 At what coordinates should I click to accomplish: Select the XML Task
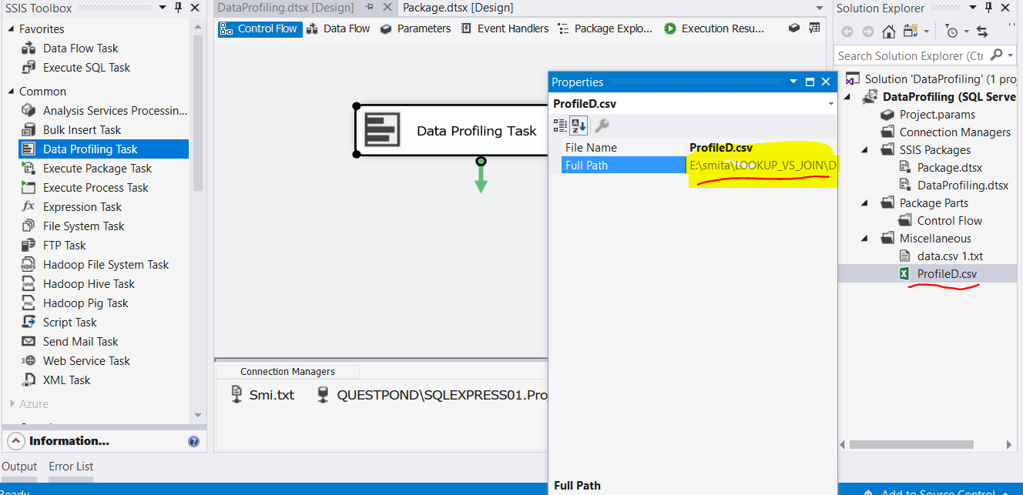coord(66,380)
